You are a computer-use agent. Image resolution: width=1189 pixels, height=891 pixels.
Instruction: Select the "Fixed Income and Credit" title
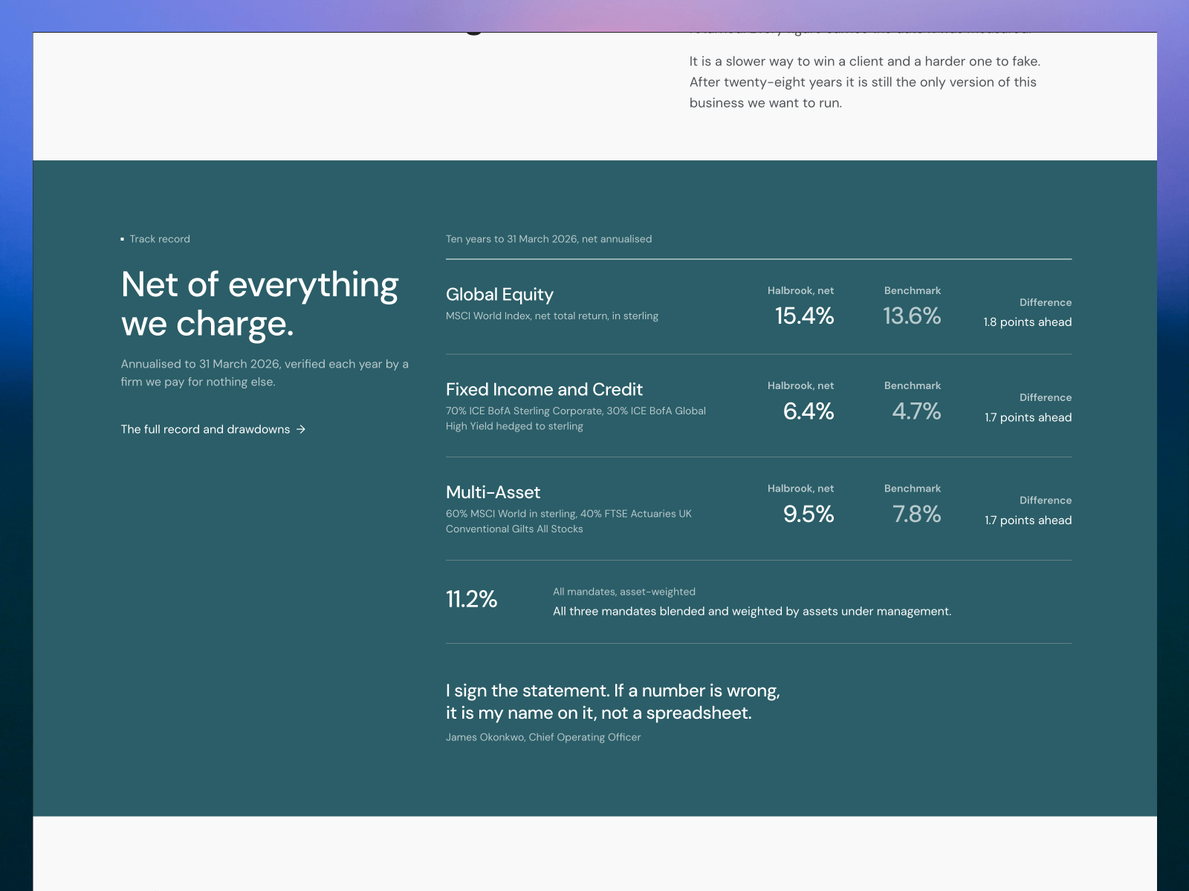click(544, 390)
